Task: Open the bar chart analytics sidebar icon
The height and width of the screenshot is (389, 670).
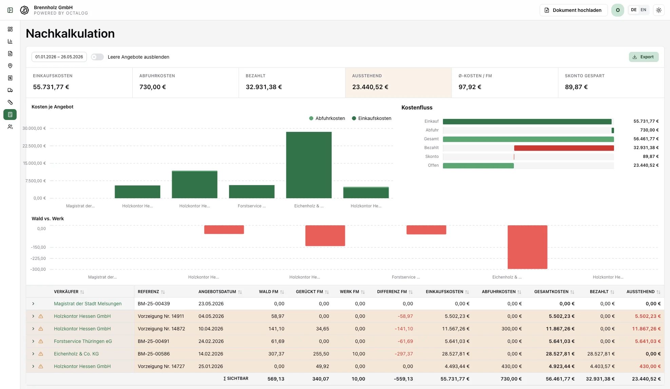Action: pos(10,41)
